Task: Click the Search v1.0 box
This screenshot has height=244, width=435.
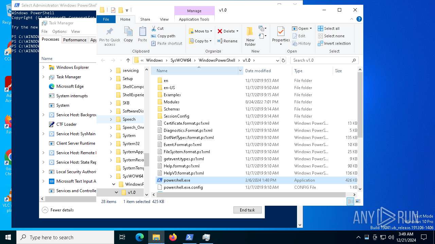Action: [x=325, y=60]
